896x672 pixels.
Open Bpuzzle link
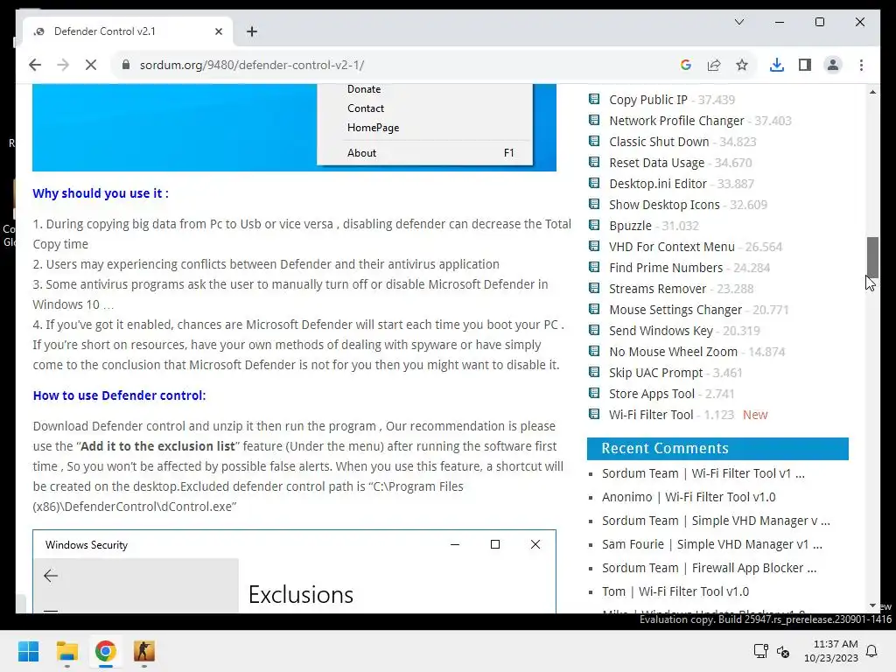pos(630,226)
